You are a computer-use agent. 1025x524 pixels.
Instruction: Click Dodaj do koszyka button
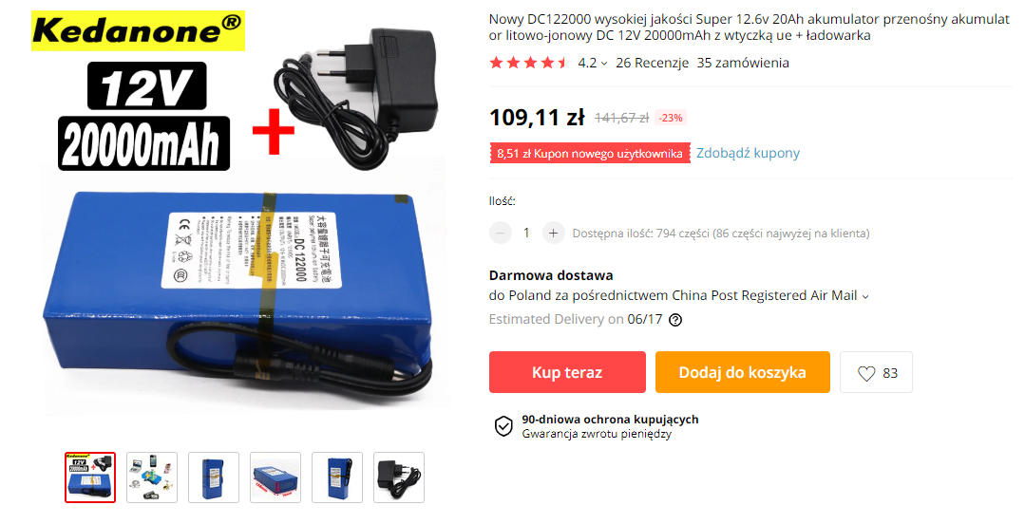[743, 372]
